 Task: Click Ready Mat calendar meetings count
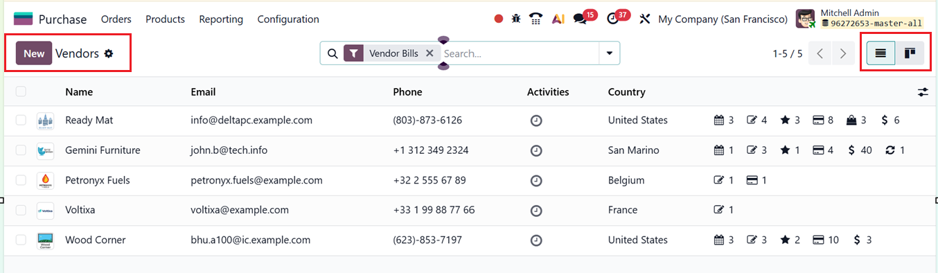pos(723,121)
